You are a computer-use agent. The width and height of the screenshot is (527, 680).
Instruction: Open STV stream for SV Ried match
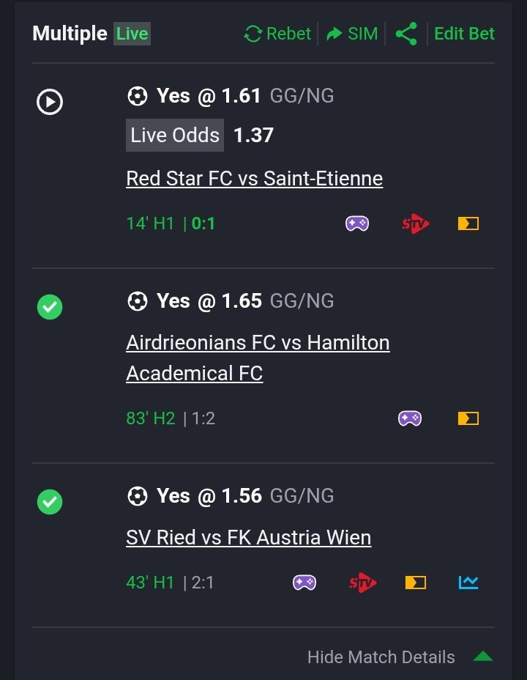(362, 583)
